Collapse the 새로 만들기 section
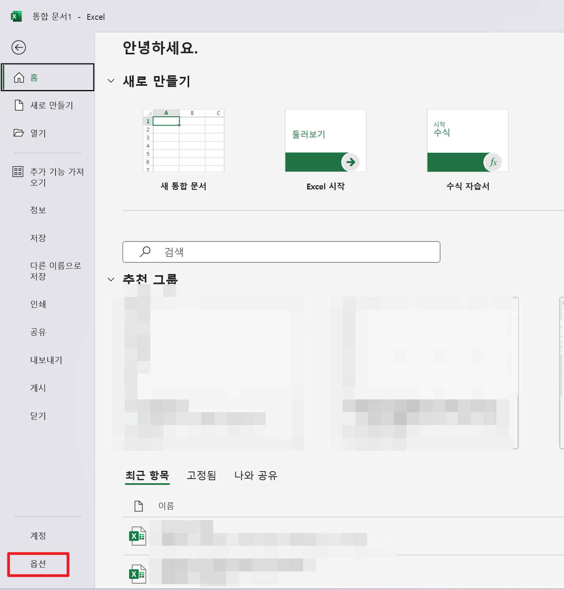Screen dimensions: 564x590 pos(111,81)
